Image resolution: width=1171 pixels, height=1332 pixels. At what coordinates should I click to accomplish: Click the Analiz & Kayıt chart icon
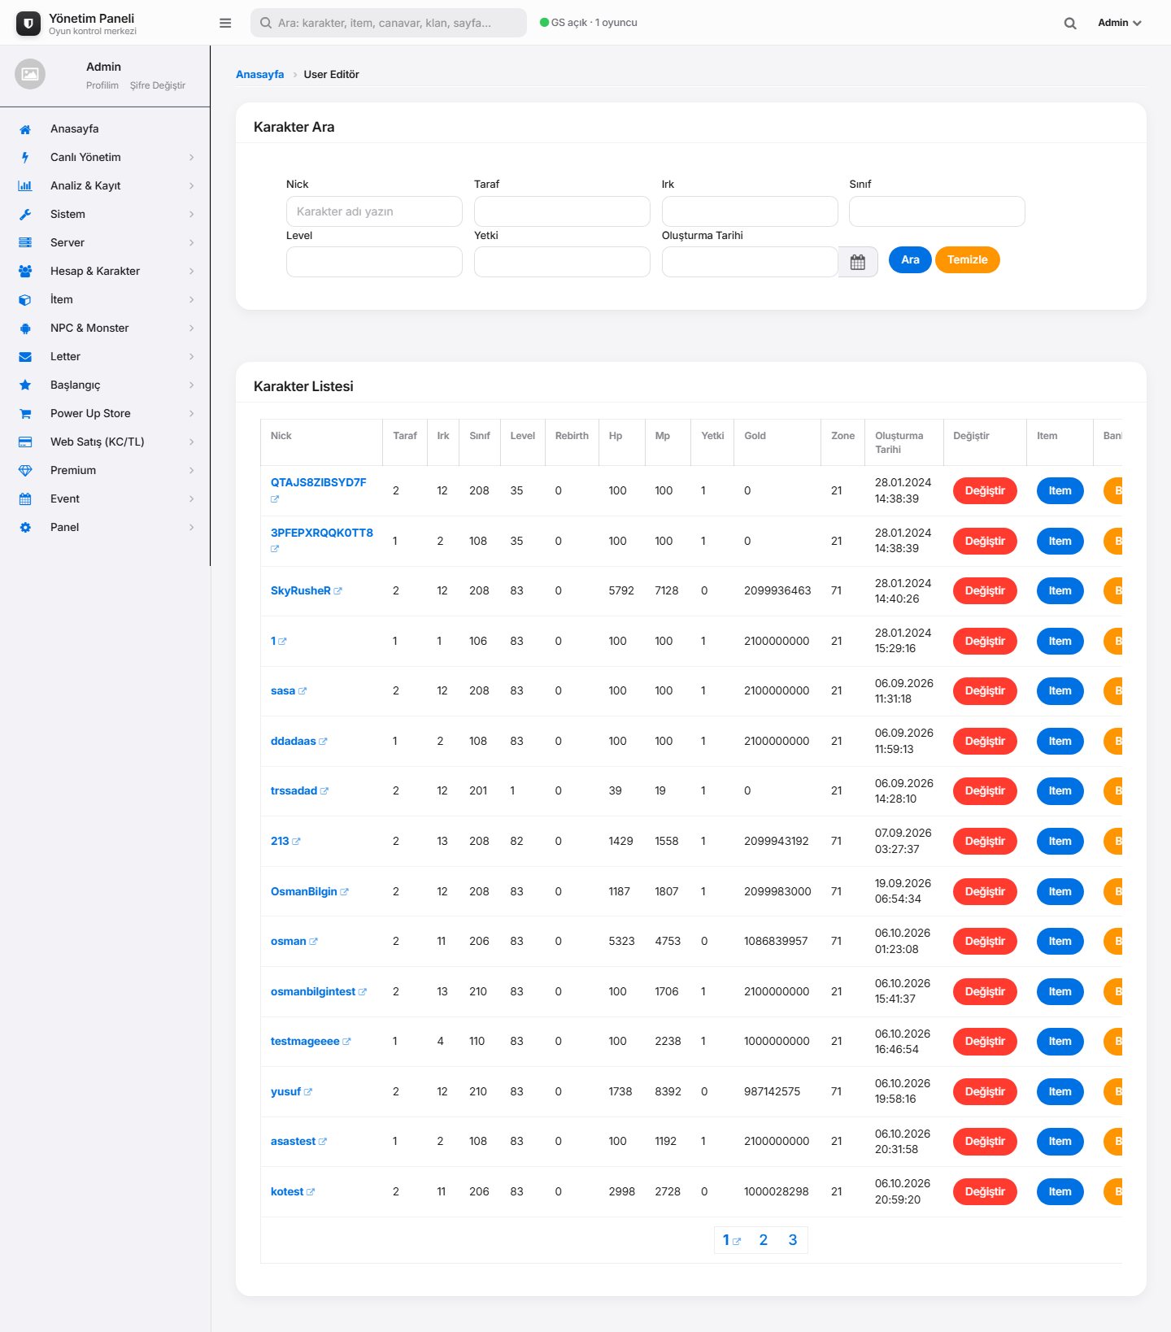click(25, 186)
